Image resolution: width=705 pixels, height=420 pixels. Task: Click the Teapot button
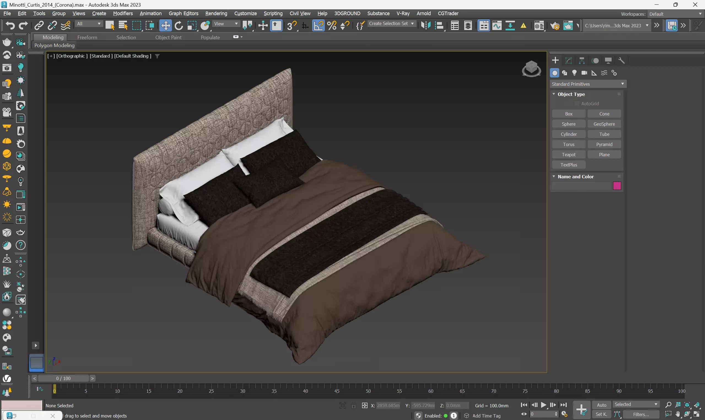coord(569,155)
